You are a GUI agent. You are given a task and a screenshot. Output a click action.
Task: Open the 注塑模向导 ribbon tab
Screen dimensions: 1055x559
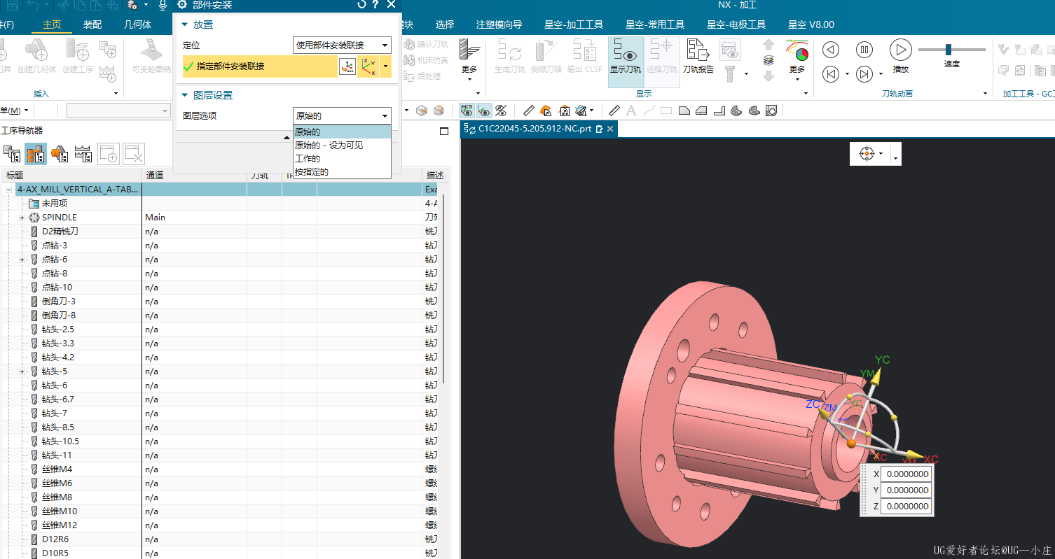click(x=499, y=24)
